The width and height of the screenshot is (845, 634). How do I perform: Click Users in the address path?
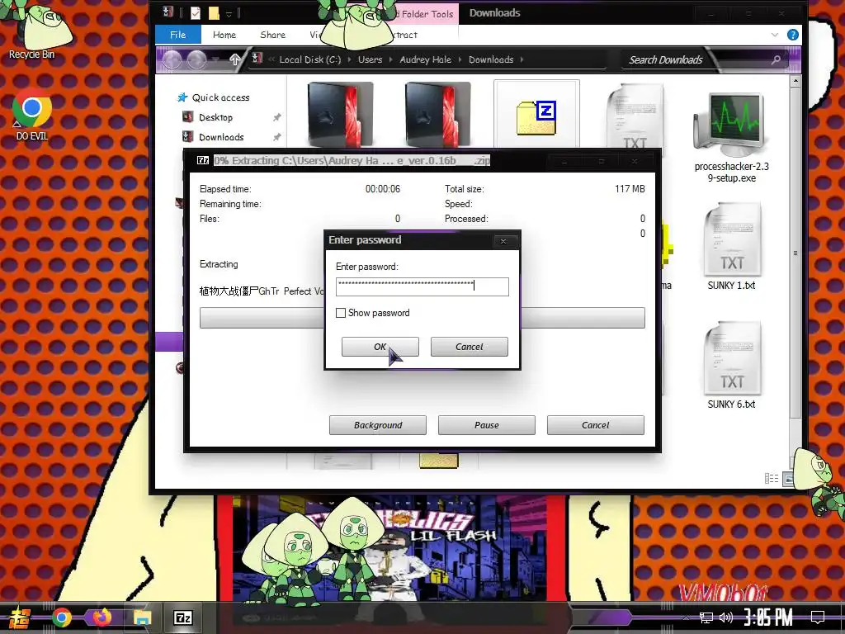tap(370, 59)
